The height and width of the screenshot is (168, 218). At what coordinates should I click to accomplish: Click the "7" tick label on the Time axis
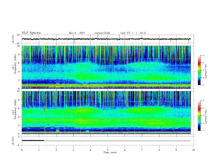(142, 150)
